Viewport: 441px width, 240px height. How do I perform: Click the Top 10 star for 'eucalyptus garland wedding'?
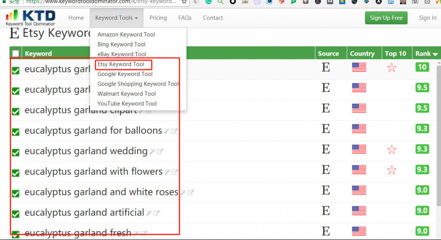click(x=392, y=150)
